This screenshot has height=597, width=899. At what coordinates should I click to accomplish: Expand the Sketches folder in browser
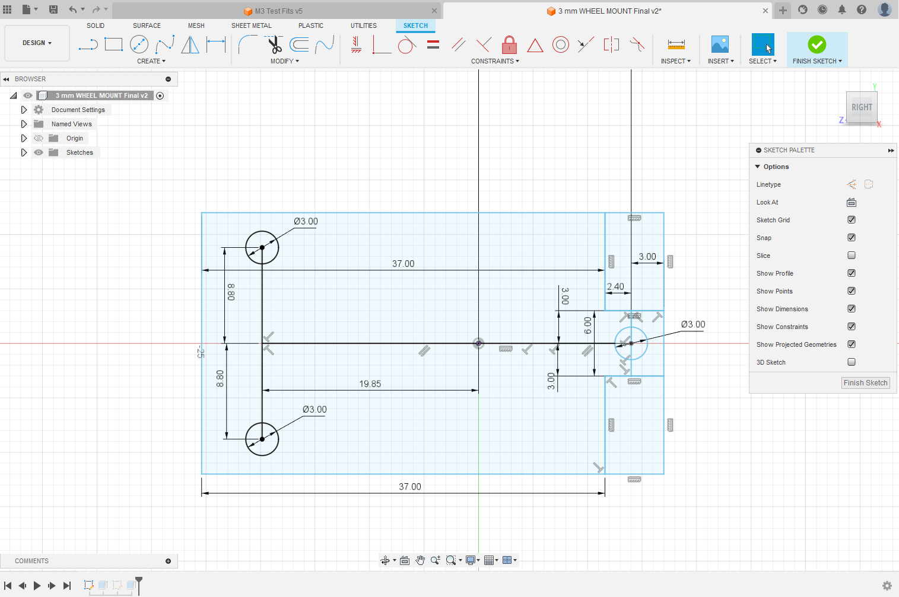pyautogui.click(x=24, y=152)
